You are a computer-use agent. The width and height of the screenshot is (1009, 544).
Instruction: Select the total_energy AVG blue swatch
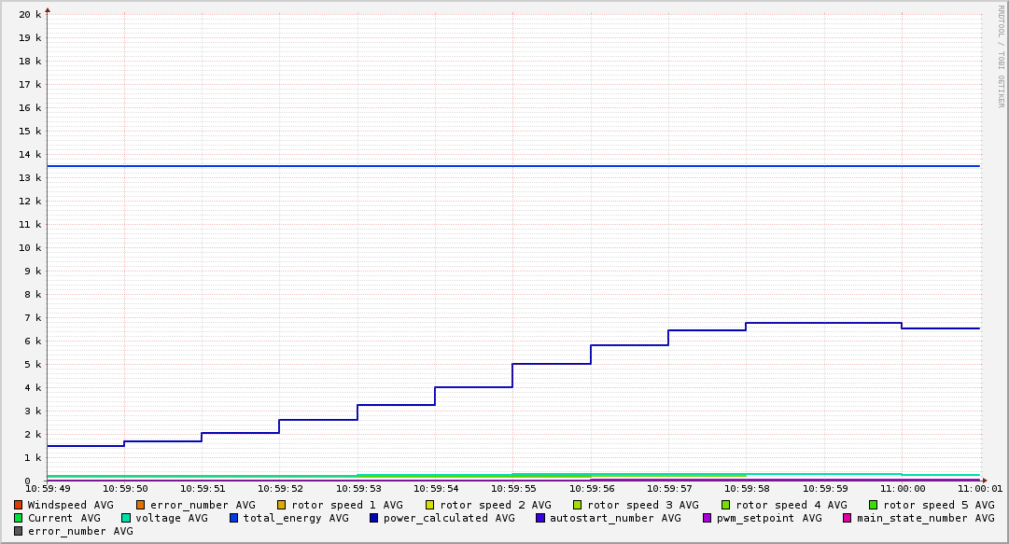[x=234, y=518]
